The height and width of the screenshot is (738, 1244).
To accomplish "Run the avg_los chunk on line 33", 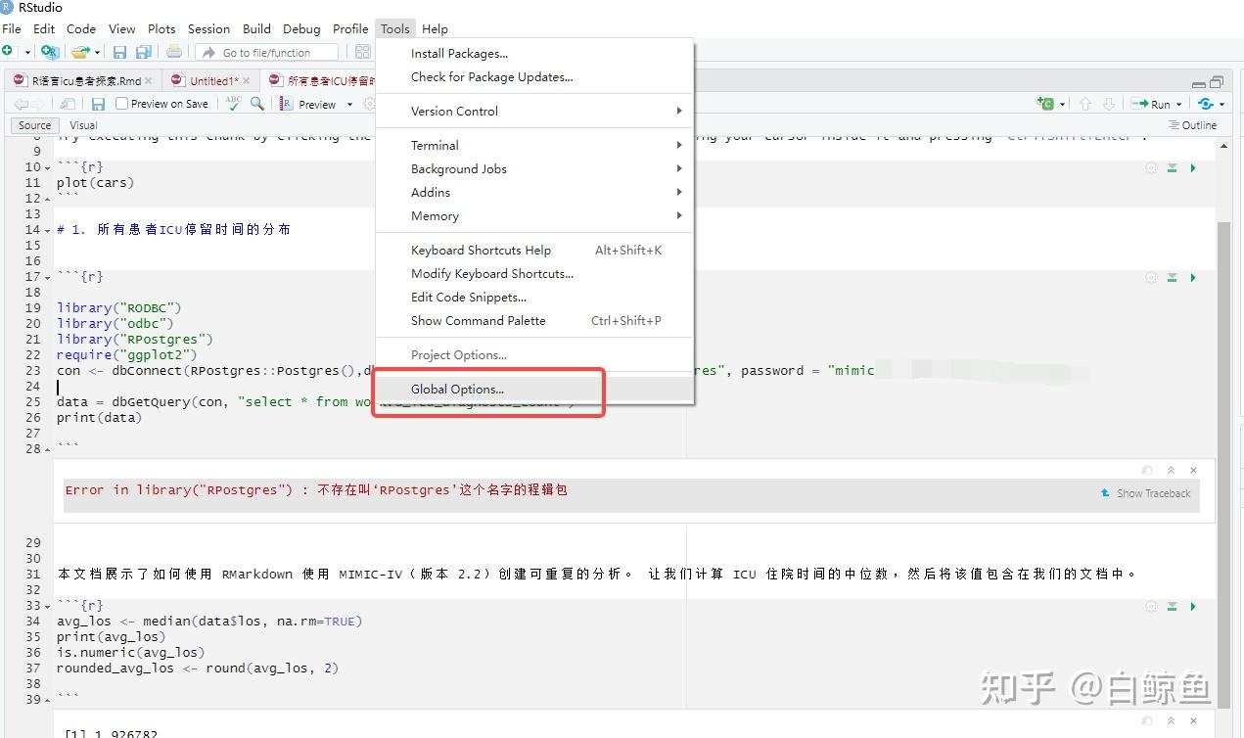I will click(1192, 607).
